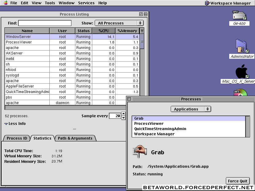
Task: Select the sh process row
Action: pyautogui.click(x=72, y=64)
